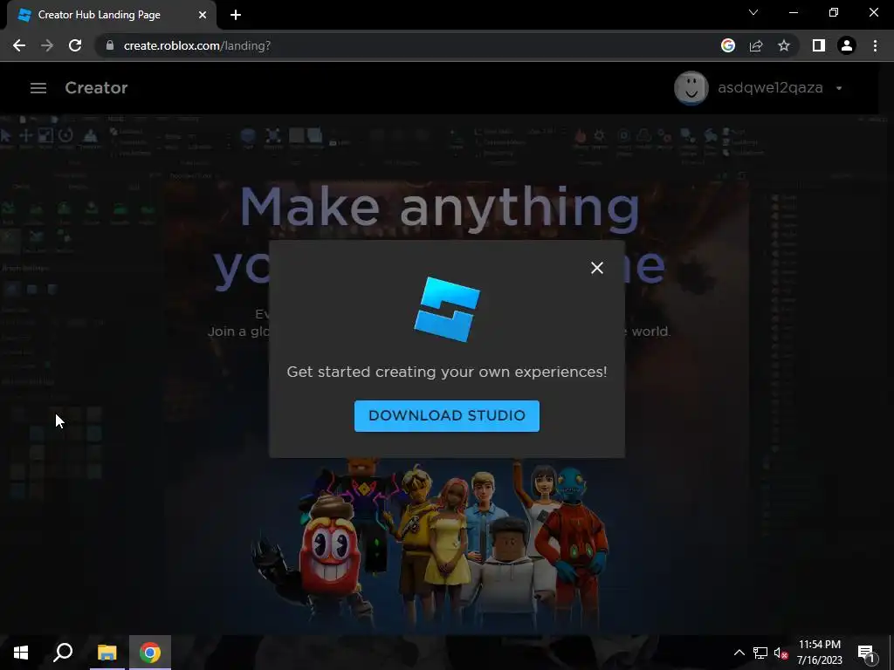
Task: Select the Creator Hub Landing Page tab
Action: point(111,15)
